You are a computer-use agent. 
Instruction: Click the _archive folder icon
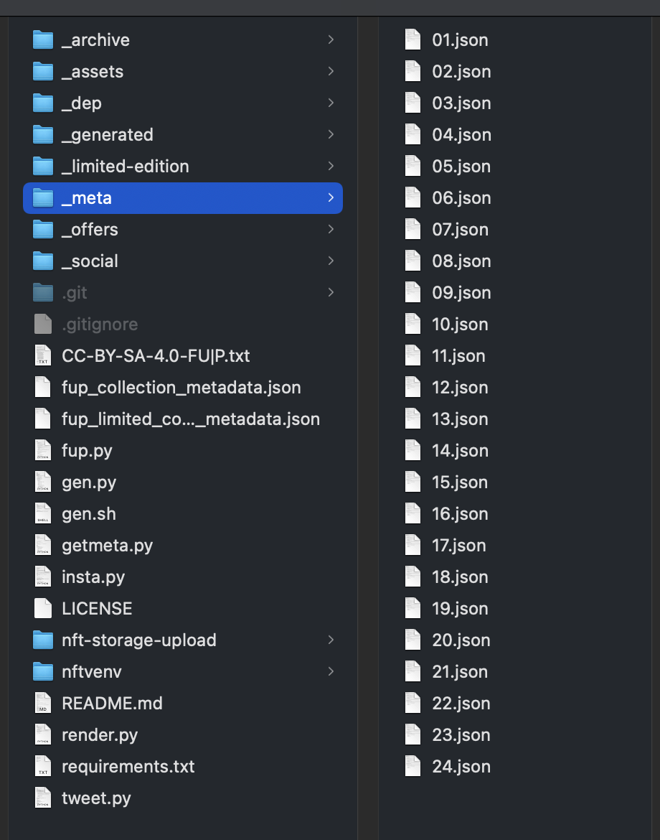(43, 40)
